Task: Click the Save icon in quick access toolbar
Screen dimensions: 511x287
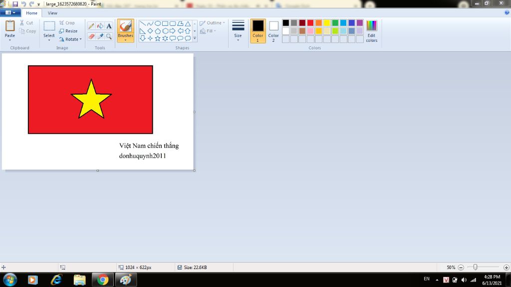Action: click(15, 4)
